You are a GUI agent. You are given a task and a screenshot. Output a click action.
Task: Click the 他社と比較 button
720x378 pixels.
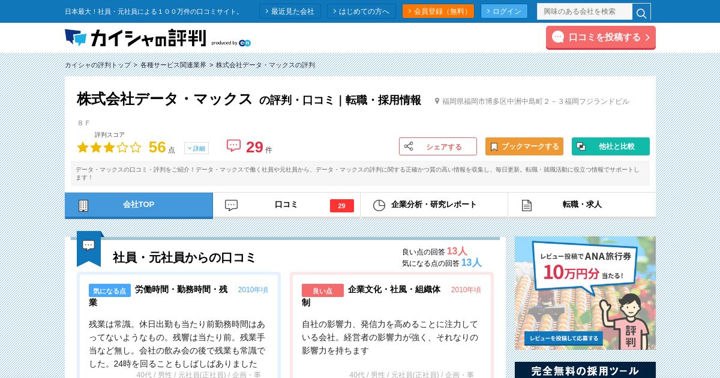click(x=611, y=146)
